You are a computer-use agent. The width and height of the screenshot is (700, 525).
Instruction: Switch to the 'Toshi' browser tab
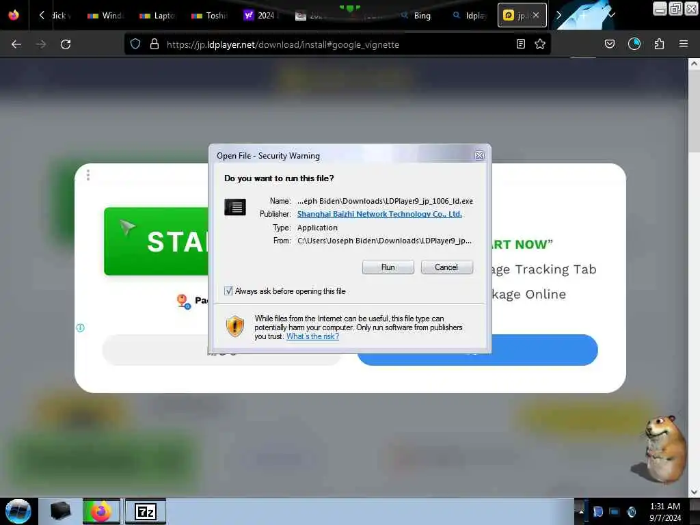[209, 16]
